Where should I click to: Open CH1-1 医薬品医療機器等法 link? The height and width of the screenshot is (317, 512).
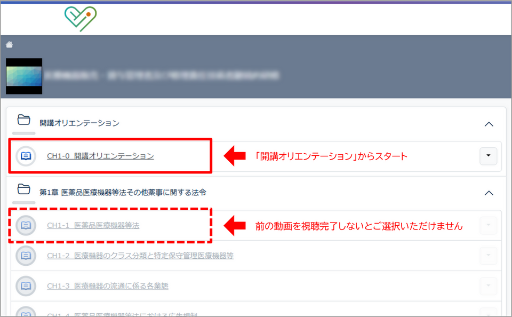[93, 226]
